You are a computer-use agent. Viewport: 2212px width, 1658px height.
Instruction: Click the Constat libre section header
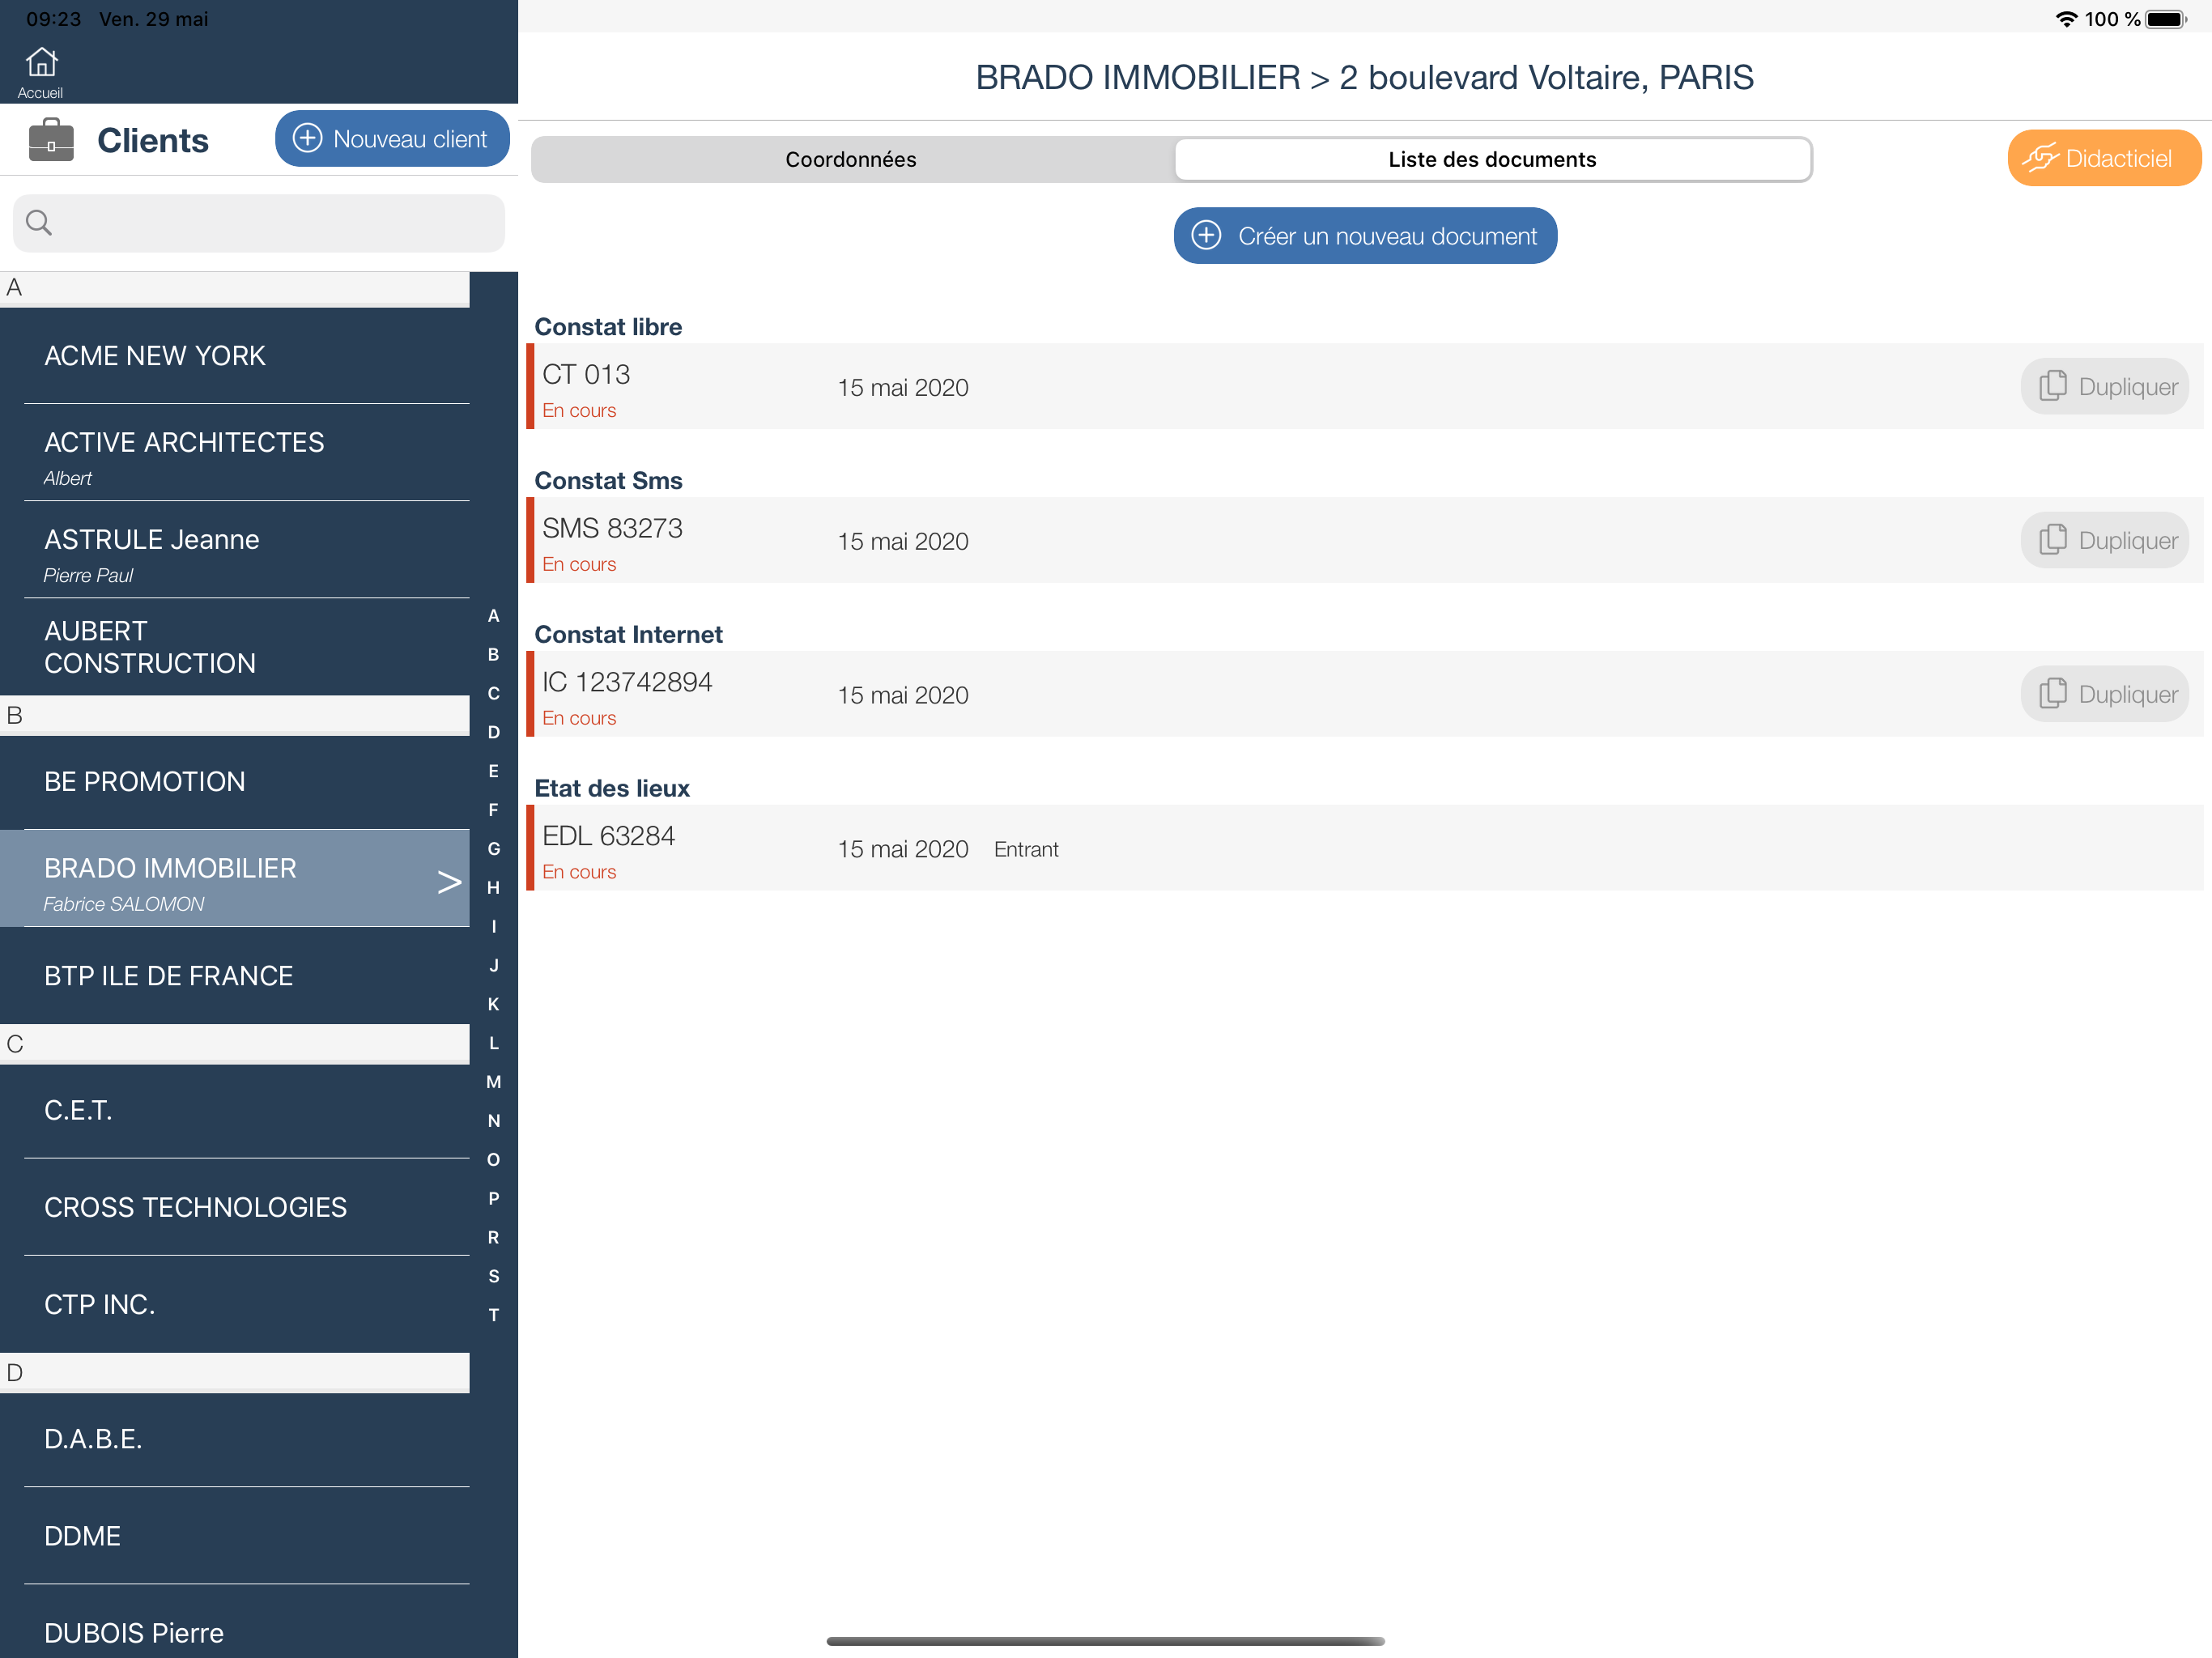[x=608, y=327]
